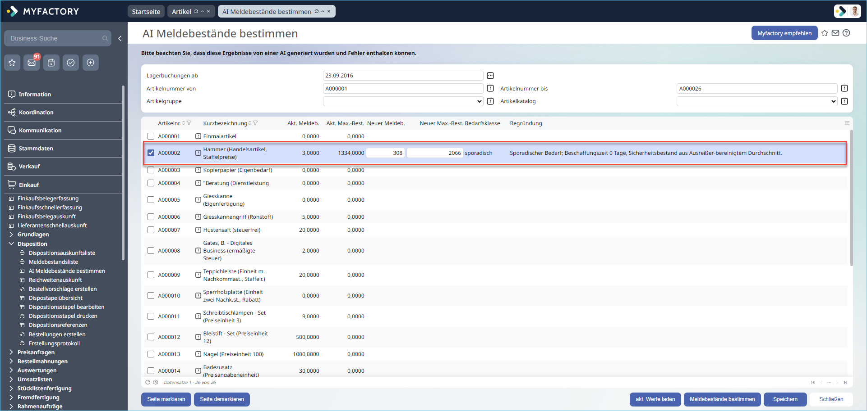Expand the Grundlagen tree node
Screen dimensions: 867x411
[x=11, y=235]
